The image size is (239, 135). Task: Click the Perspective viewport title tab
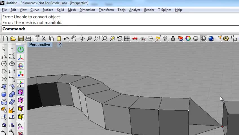[40, 44]
